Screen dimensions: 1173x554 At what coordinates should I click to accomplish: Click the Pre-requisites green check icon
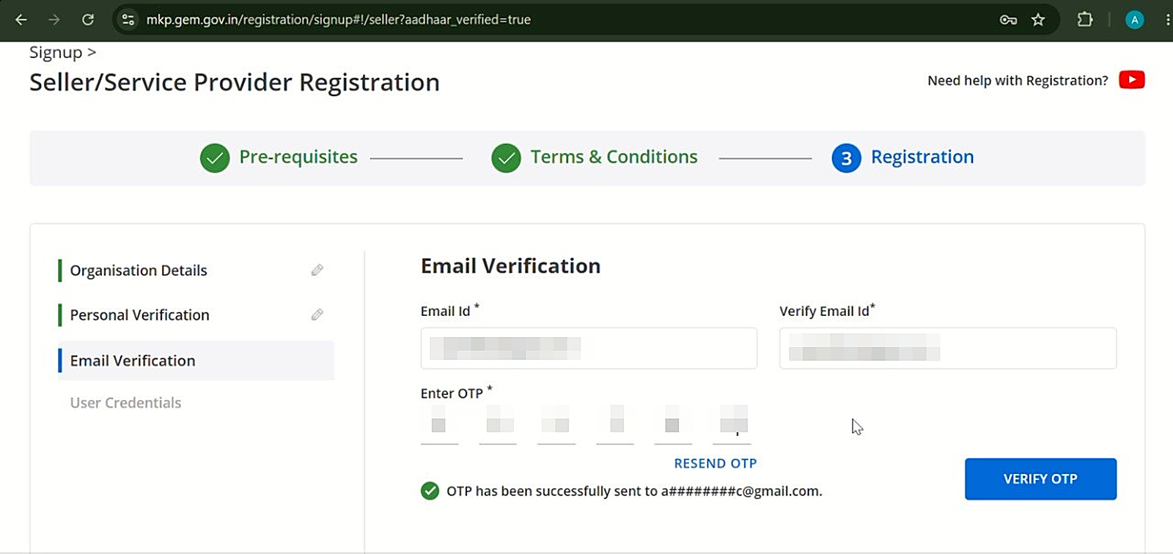pos(215,158)
